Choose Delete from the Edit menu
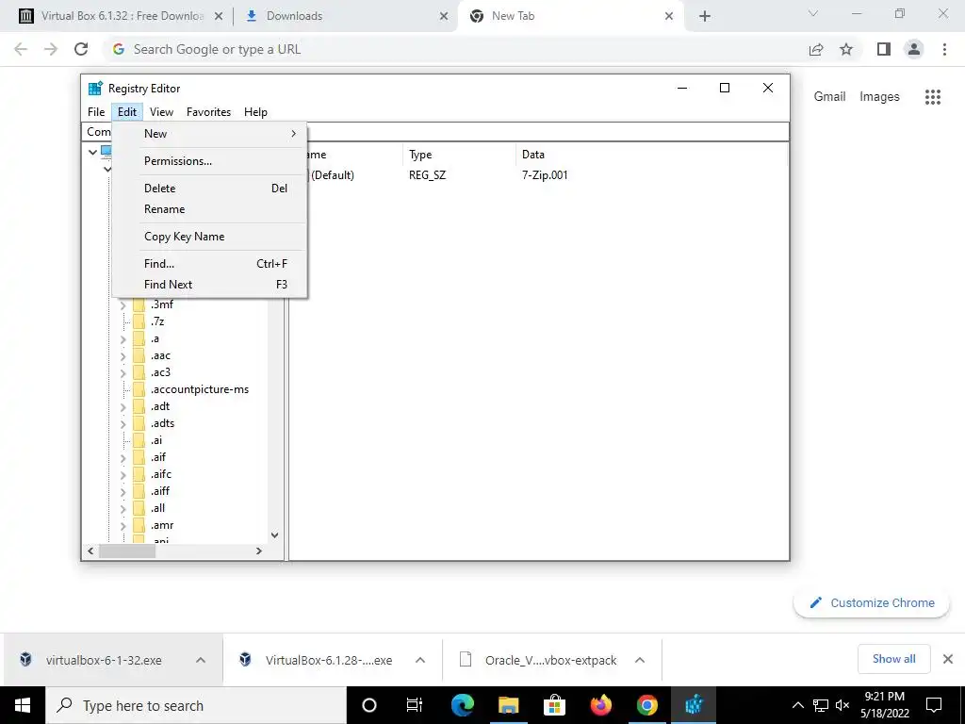The image size is (965, 724). [x=209, y=189]
